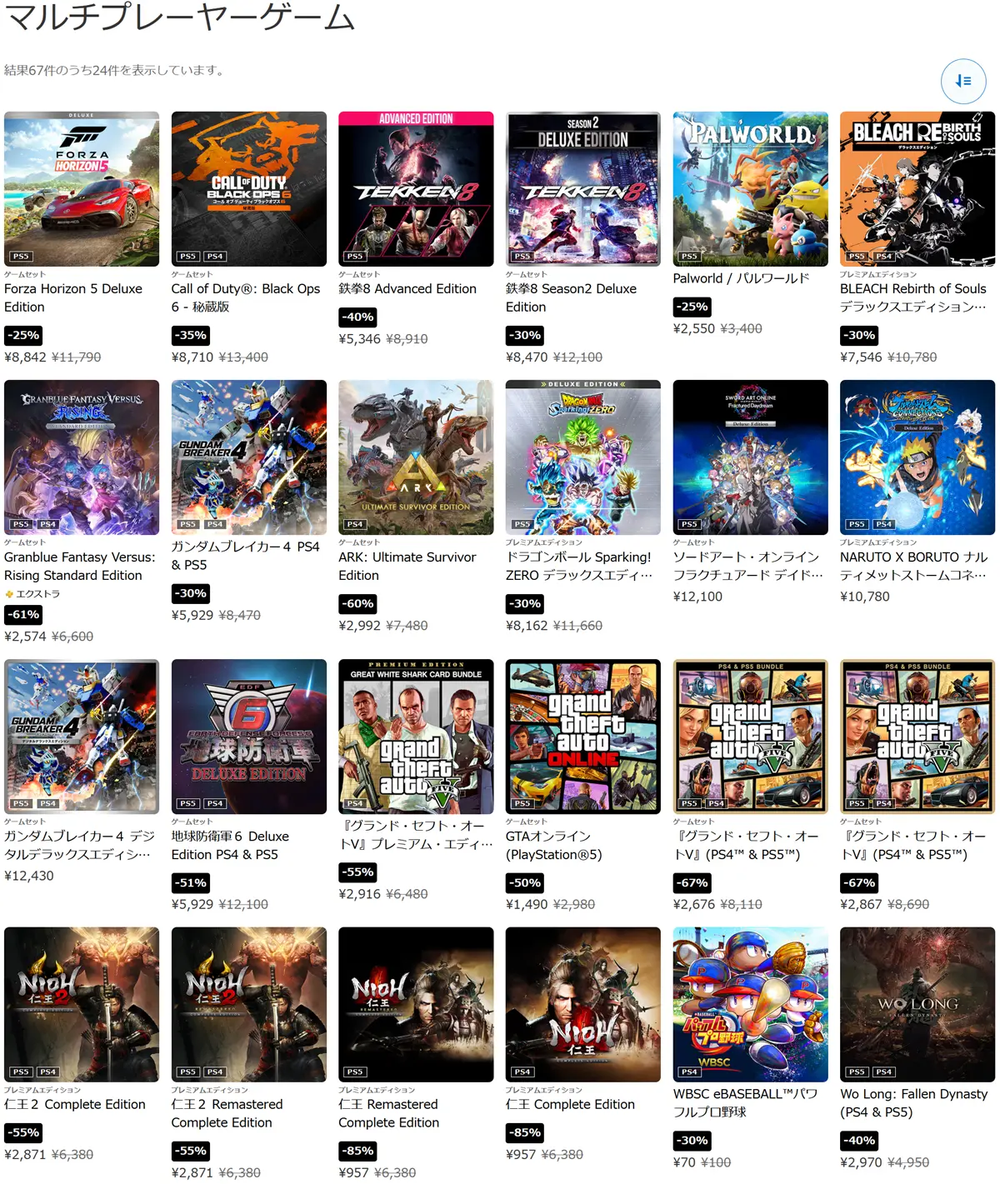Open Forza Horizon 5 Deluxe Edition cover
The image size is (1000, 1184).
pyautogui.click(x=82, y=189)
